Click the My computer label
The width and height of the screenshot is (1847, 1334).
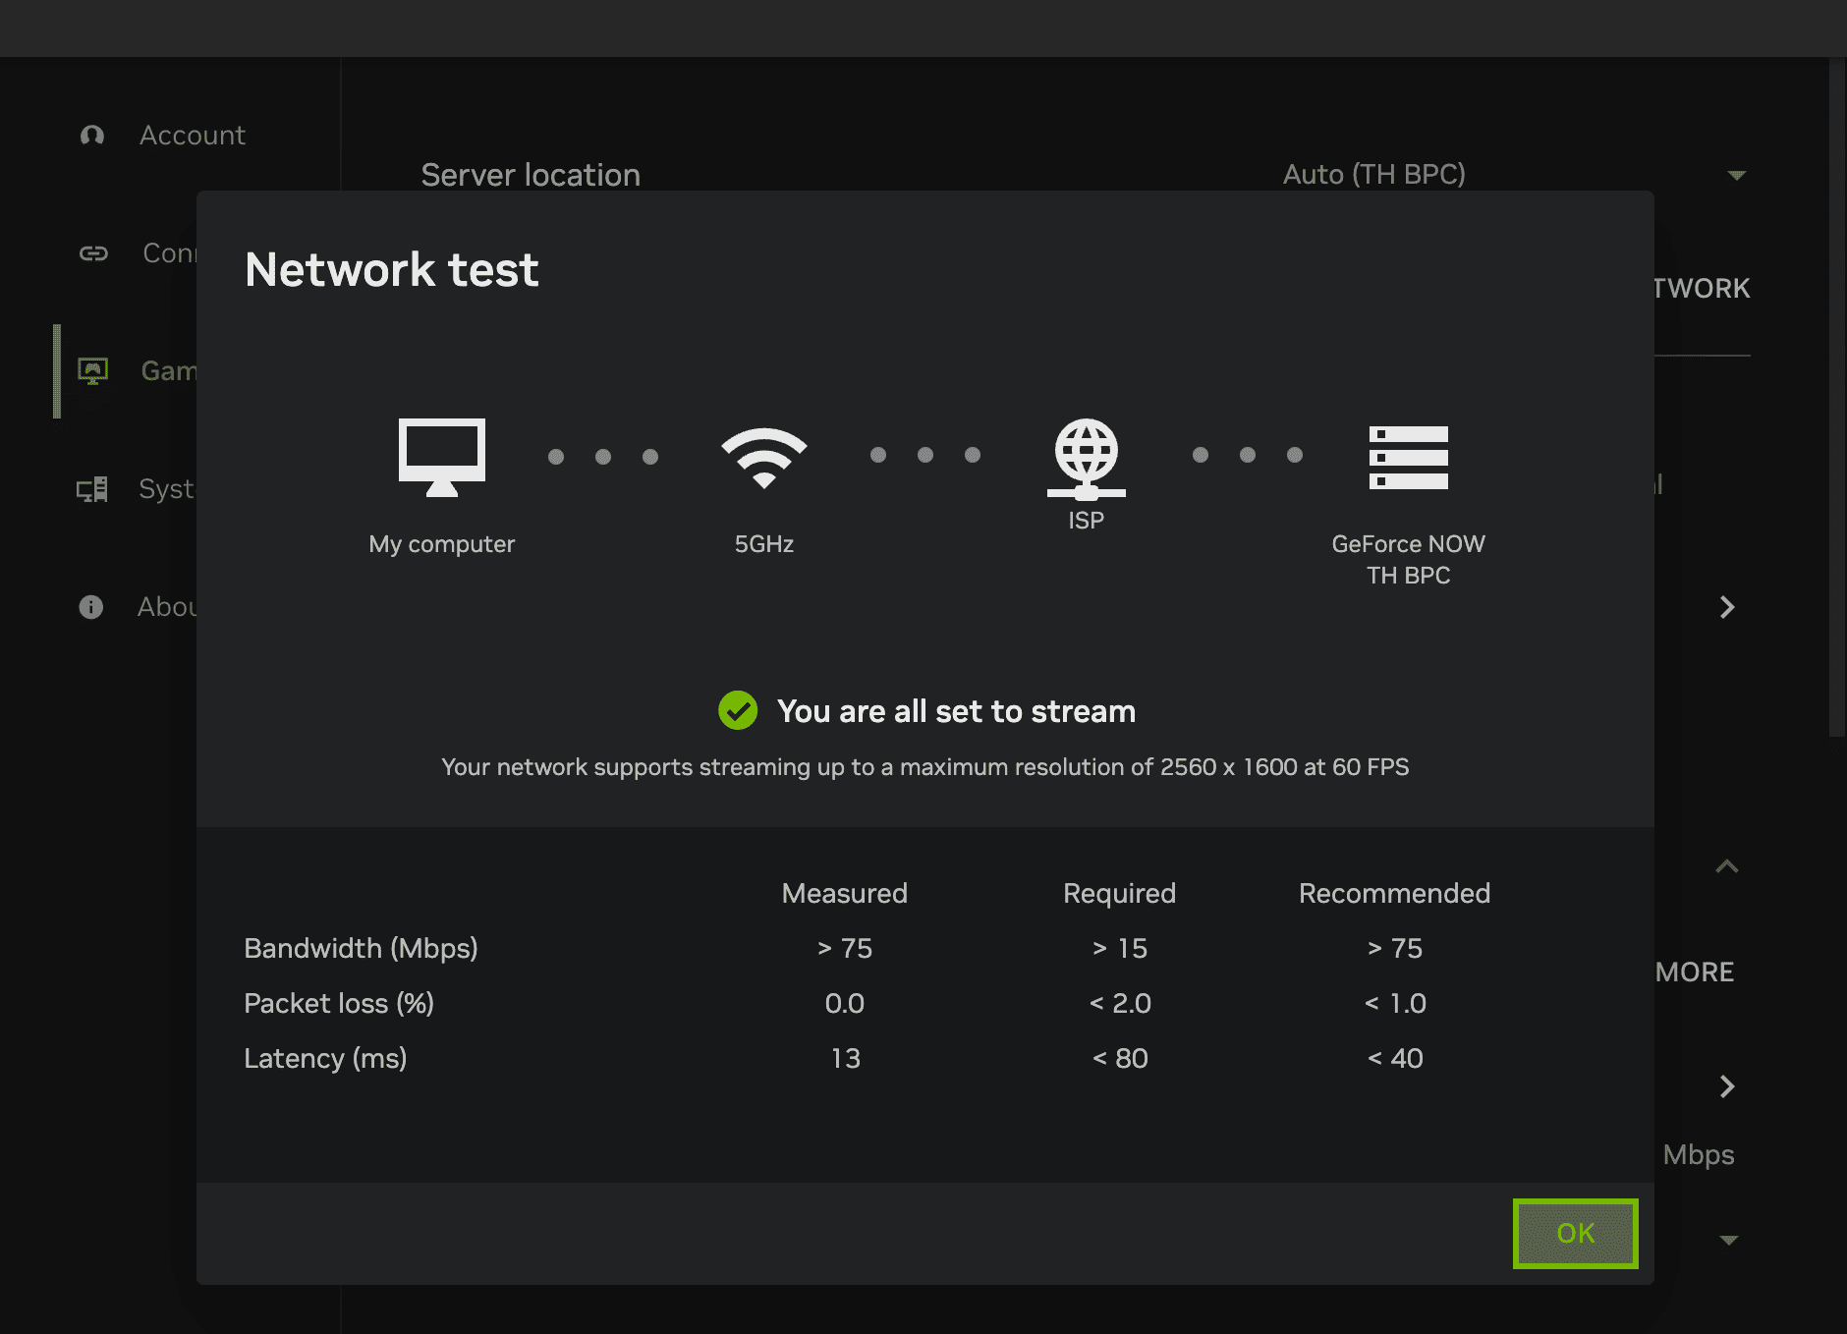[x=442, y=544]
